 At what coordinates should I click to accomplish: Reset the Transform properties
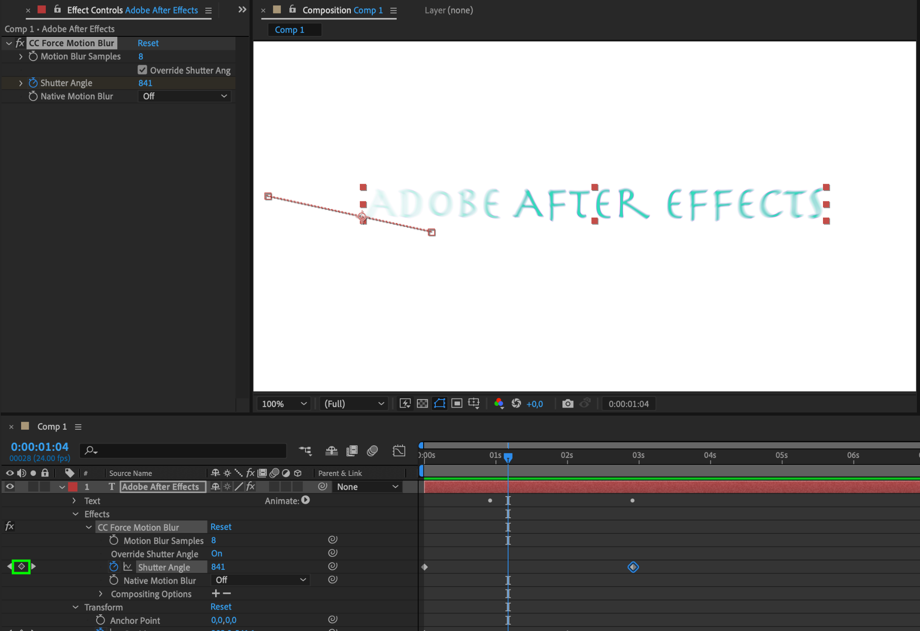(221, 606)
